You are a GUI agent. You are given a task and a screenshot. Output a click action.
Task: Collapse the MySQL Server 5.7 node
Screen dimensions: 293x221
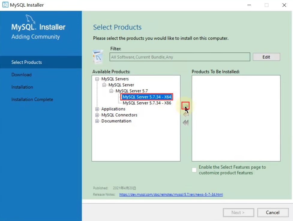pyautogui.click(x=111, y=91)
